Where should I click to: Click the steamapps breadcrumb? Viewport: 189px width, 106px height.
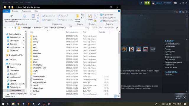click(x=27, y=28)
